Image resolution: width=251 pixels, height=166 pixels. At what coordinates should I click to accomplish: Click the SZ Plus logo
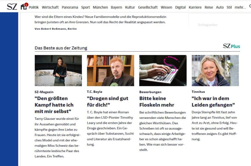[231, 46]
